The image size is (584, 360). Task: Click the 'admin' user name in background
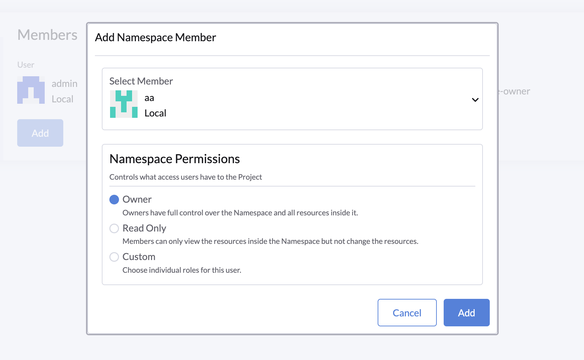[x=64, y=83]
